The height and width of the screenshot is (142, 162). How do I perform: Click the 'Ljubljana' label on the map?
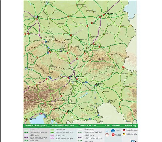[56, 109]
